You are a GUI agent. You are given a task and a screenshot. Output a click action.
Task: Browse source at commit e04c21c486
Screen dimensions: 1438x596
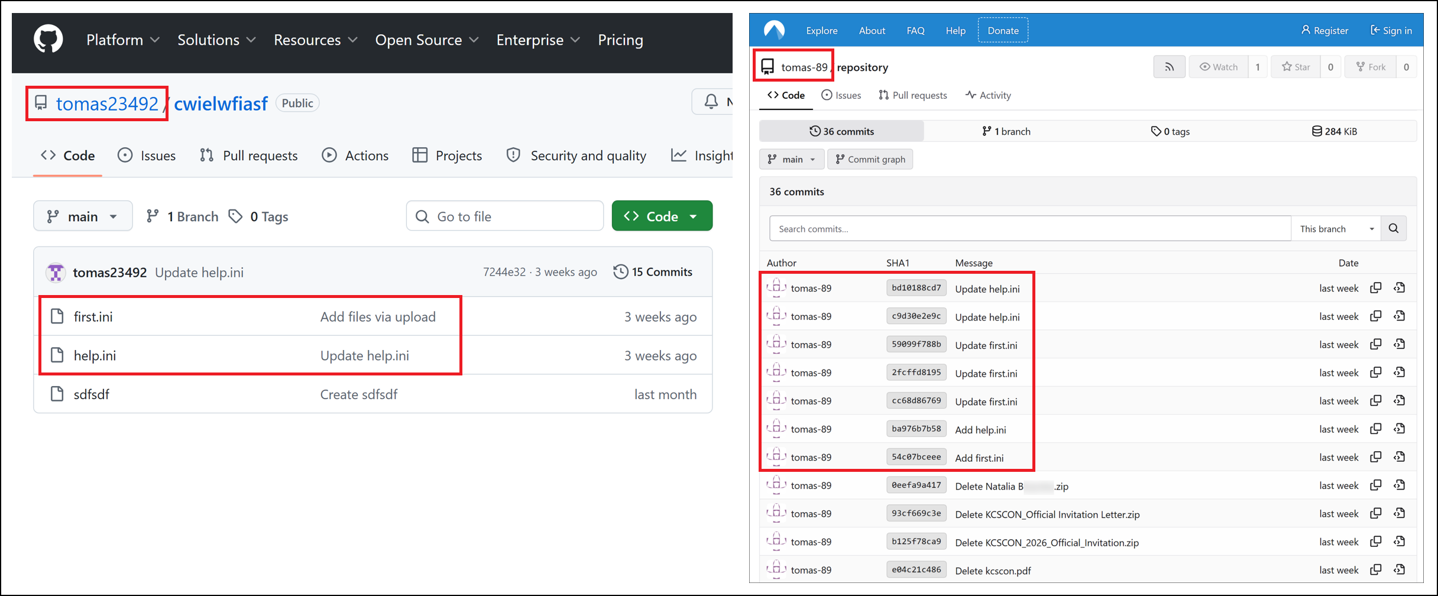[x=1399, y=570]
